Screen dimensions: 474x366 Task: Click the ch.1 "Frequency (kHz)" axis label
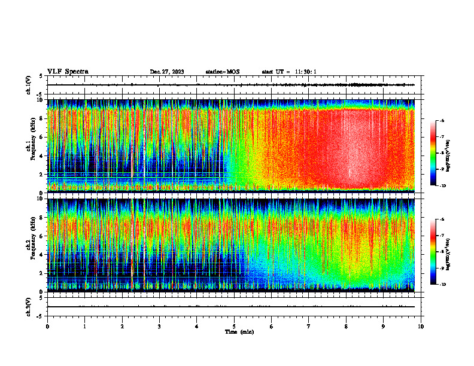pos(34,139)
